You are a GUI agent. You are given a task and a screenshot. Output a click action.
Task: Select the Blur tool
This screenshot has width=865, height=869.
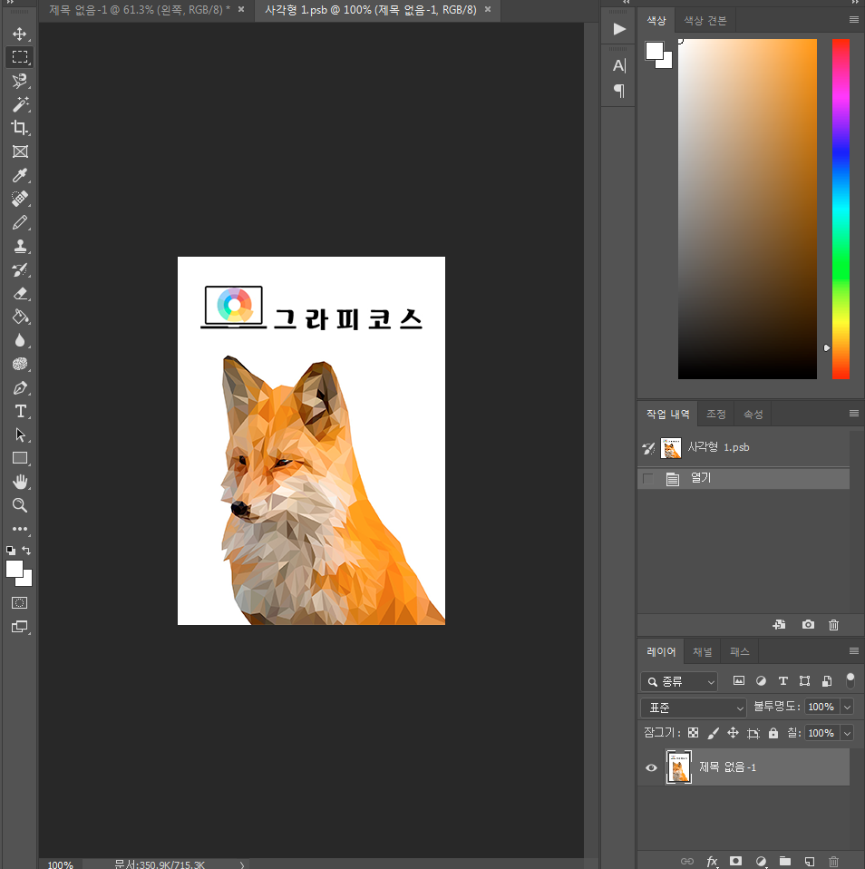coord(20,340)
